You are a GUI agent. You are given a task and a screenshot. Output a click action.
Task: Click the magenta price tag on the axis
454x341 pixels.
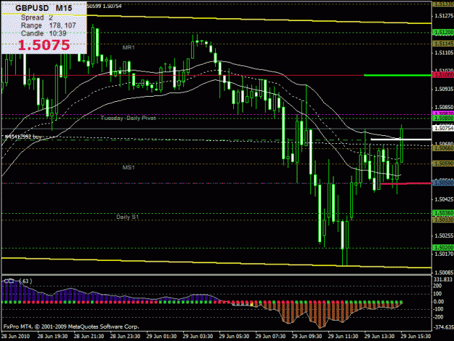point(443,113)
